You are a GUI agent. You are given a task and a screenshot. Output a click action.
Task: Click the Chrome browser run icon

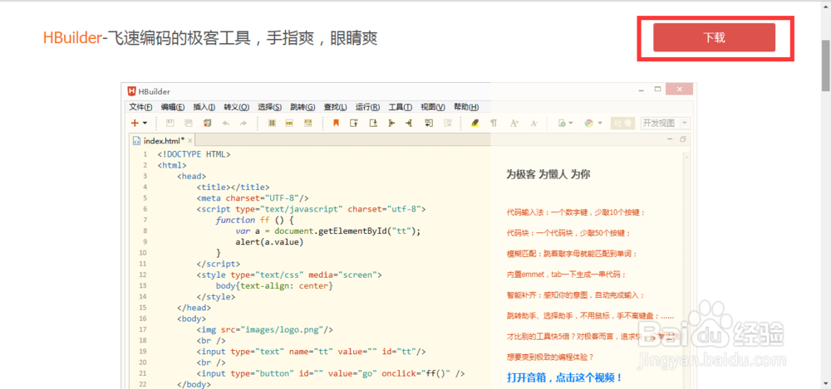pyautogui.click(x=588, y=123)
